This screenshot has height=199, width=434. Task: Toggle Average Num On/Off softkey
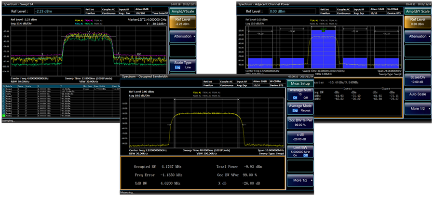[299, 94]
